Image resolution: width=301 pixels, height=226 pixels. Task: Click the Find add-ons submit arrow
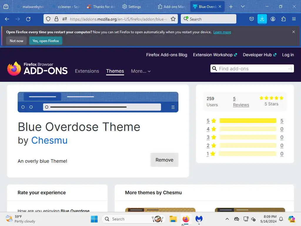click(290, 69)
